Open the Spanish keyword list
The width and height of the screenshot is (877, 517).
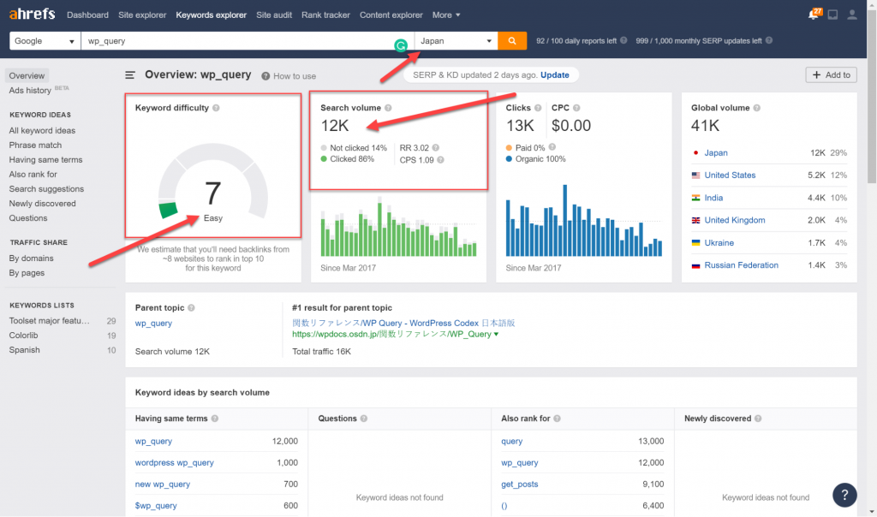tap(25, 350)
